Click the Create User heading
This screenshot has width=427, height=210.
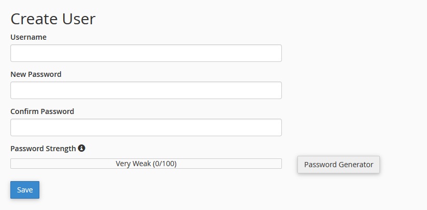click(x=53, y=19)
